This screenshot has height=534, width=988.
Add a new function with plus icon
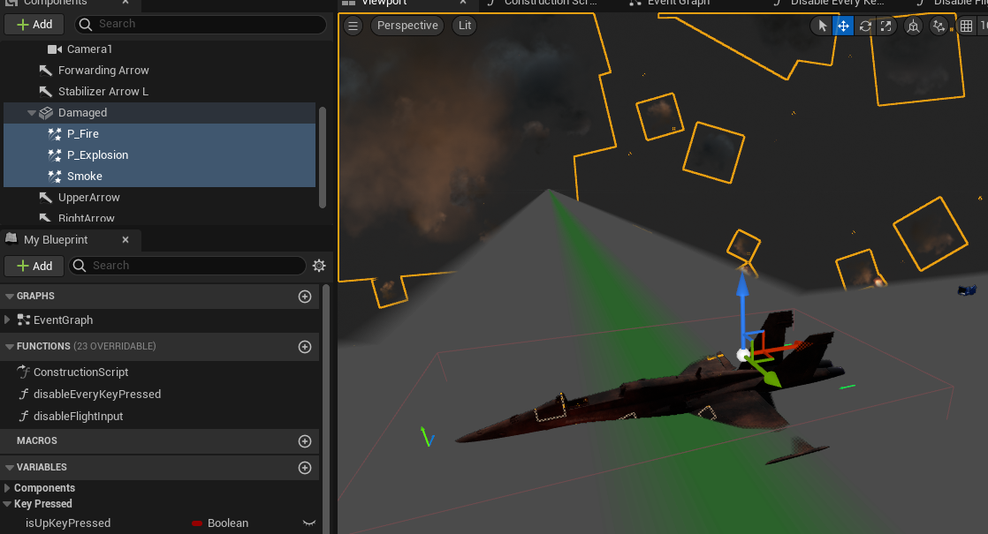[305, 347]
